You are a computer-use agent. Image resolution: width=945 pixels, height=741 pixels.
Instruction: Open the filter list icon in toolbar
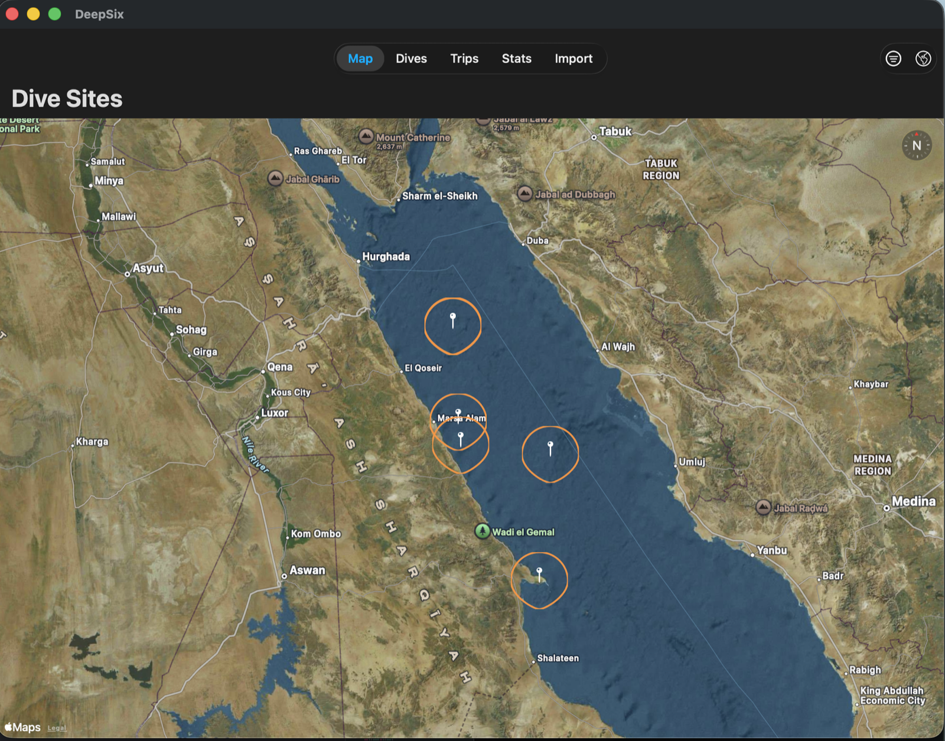point(893,58)
